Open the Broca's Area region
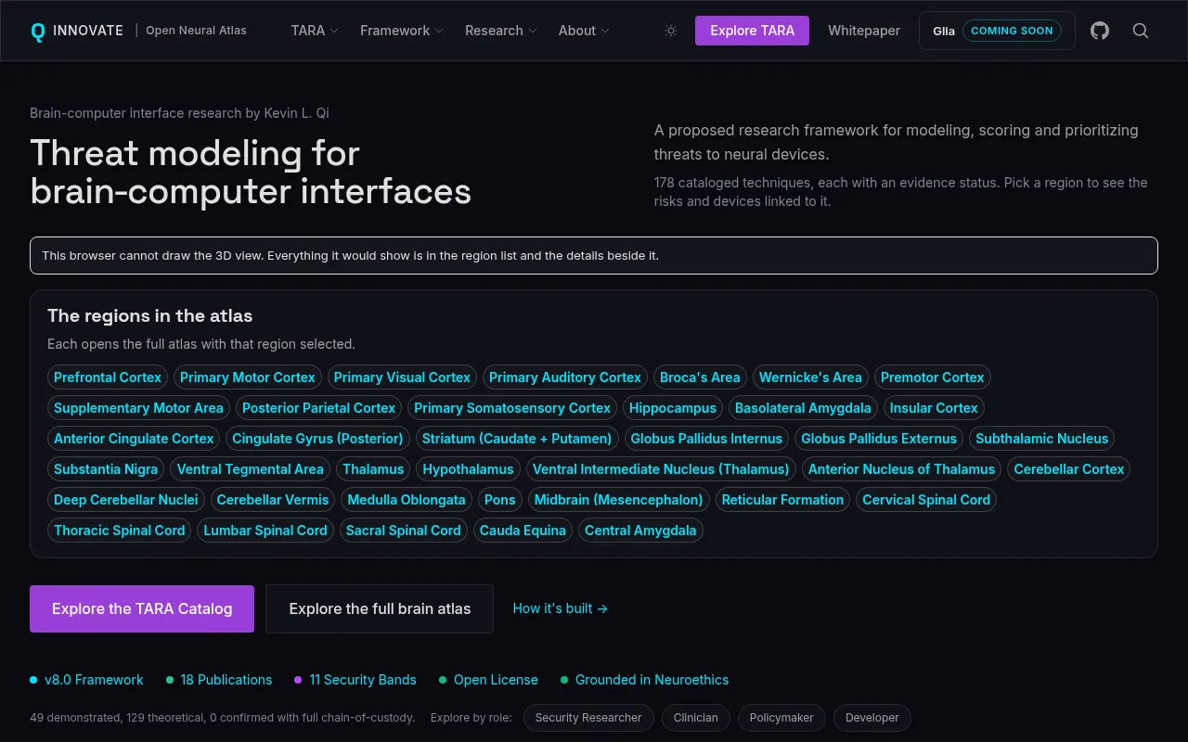Image resolution: width=1188 pixels, height=742 pixels. tap(700, 377)
